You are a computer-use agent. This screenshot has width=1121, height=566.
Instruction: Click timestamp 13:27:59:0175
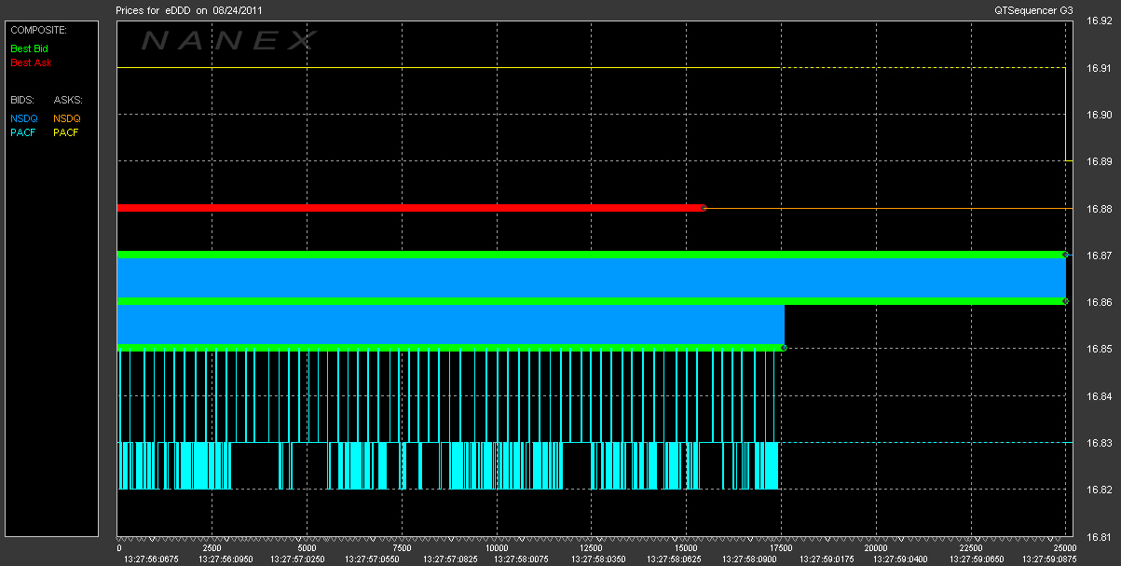(x=826, y=559)
